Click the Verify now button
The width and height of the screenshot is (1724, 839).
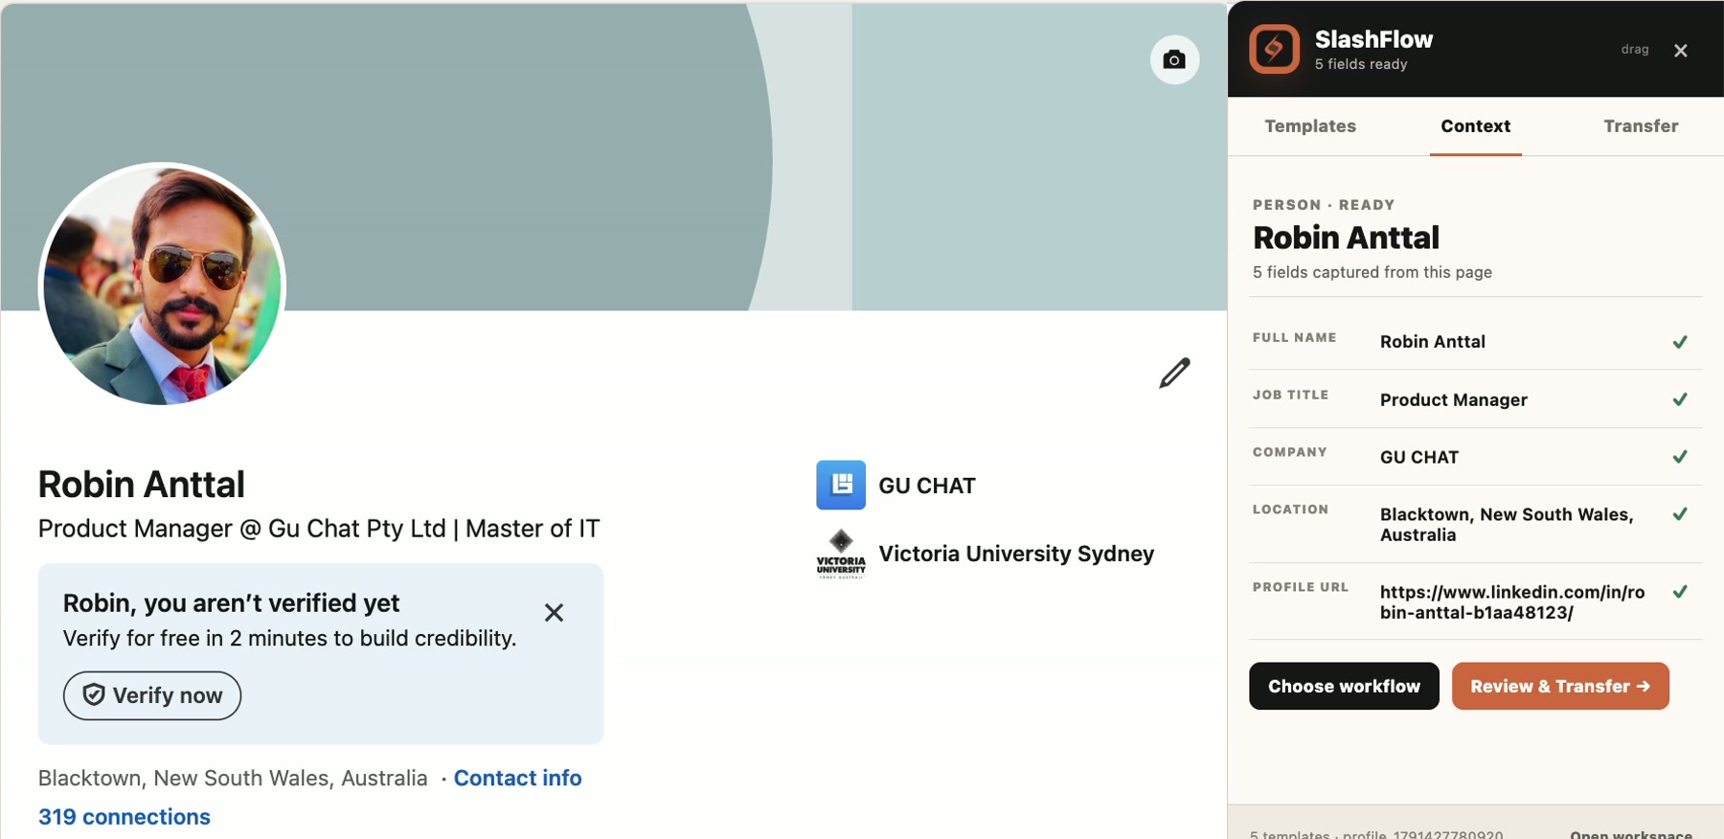click(152, 695)
